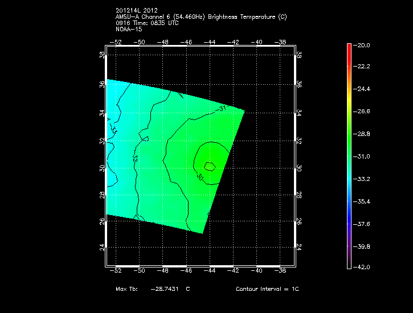Screen dimensions: 413x313
Task: Click the -30 contour label near the warm core
Action: tap(200, 177)
